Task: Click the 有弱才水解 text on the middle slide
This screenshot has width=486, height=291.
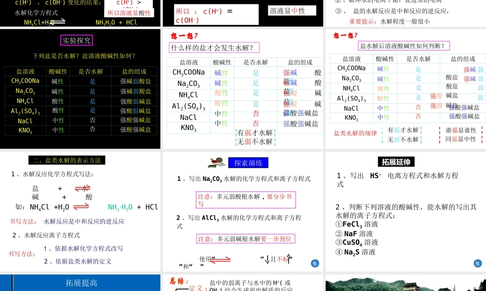Action: [255, 133]
